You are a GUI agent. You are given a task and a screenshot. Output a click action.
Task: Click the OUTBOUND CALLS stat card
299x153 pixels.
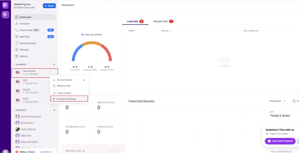(x=77, y=132)
